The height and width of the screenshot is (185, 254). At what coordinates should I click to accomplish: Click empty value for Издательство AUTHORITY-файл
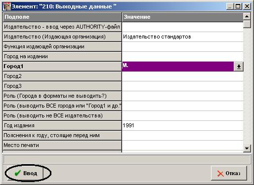[182, 27]
